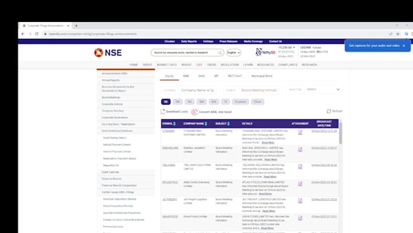The width and height of the screenshot is (413, 233).
Task: Select the 1Y period filter
Action: (x=225, y=102)
